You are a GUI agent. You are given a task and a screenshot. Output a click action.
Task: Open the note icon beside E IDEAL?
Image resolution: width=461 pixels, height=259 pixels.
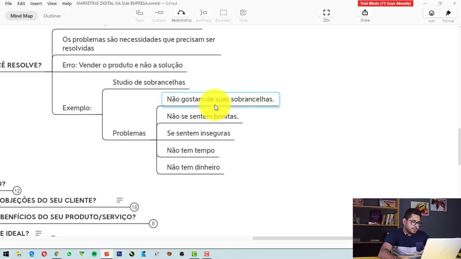(39, 233)
